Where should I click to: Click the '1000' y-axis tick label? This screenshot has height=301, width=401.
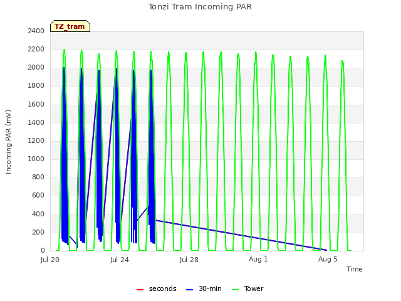(36, 159)
